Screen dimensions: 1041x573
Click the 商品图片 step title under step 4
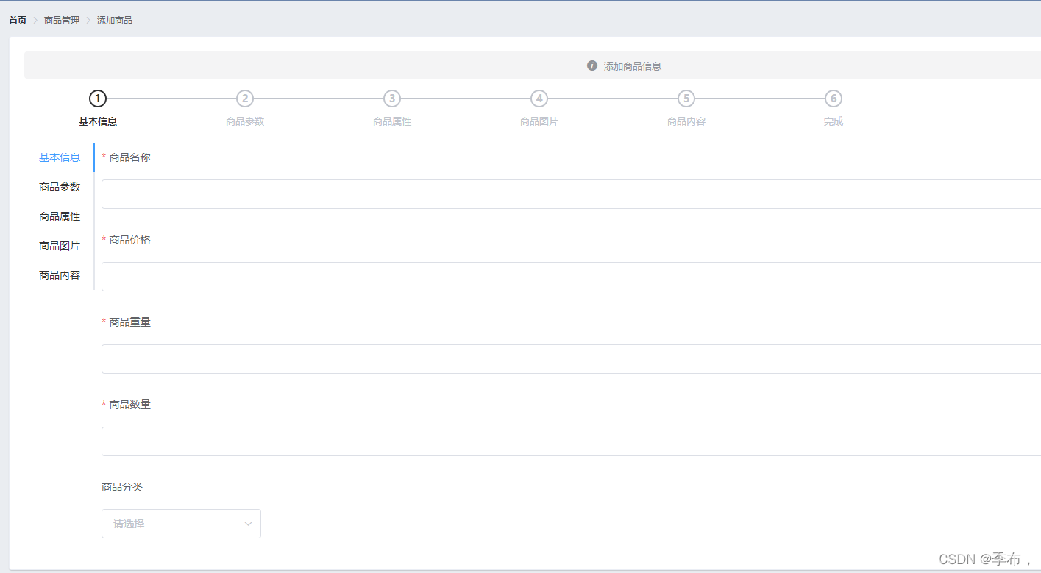(x=539, y=121)
